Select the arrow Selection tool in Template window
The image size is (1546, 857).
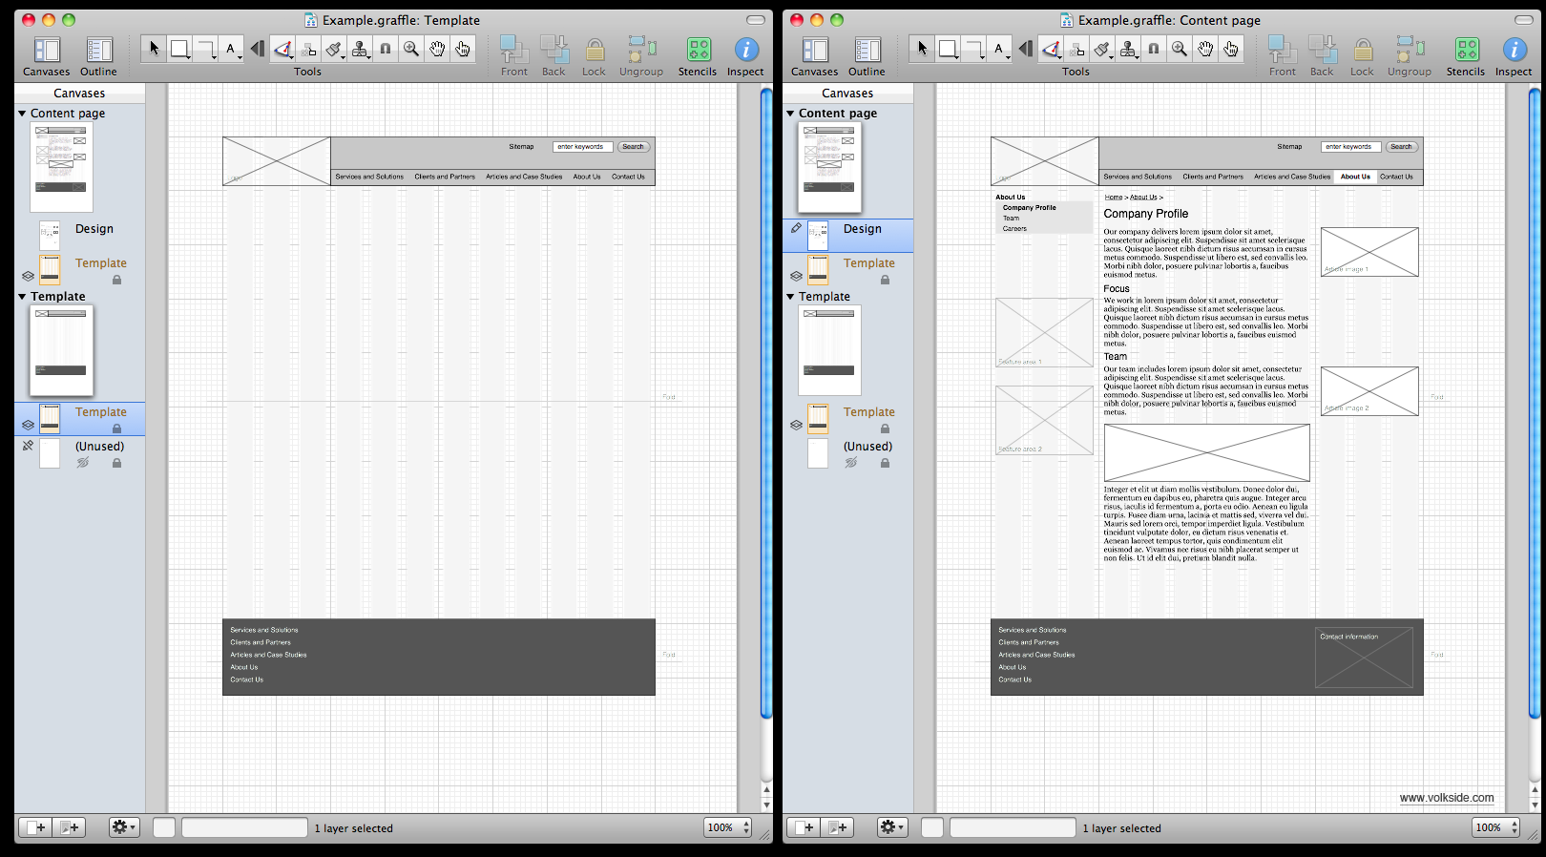pos(154,49)
